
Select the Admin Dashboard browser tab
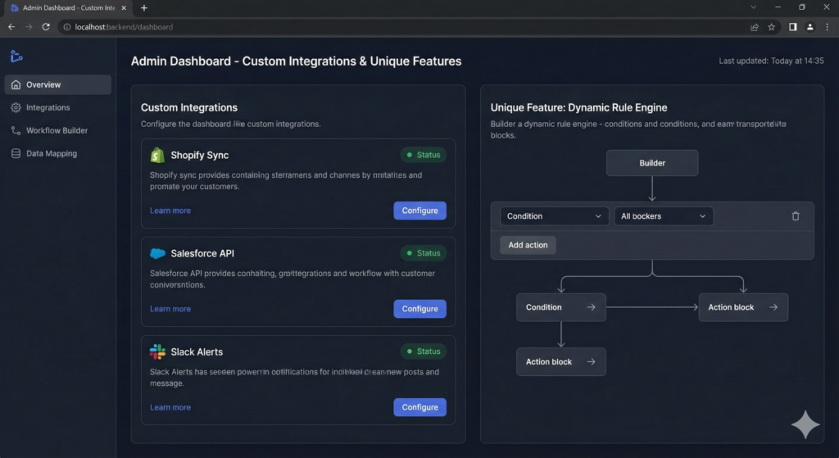[x=67, y=8]
